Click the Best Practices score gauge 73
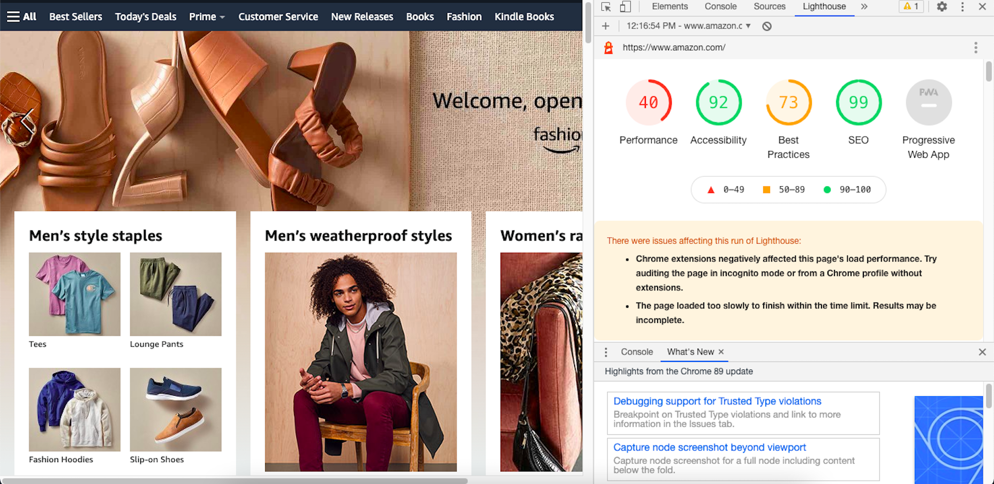The image size is (994, 484). point(788,102)
